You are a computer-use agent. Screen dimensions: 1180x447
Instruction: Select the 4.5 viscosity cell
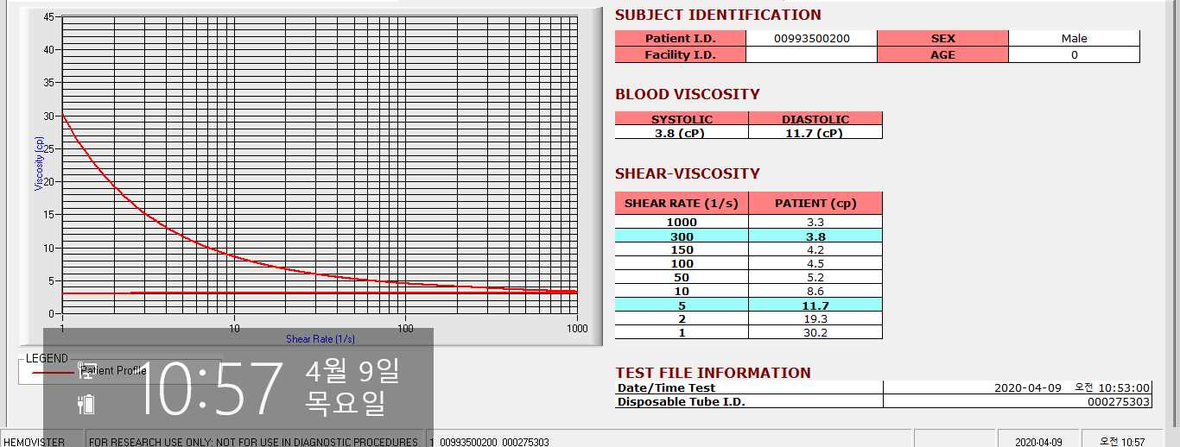coord(815,263)
